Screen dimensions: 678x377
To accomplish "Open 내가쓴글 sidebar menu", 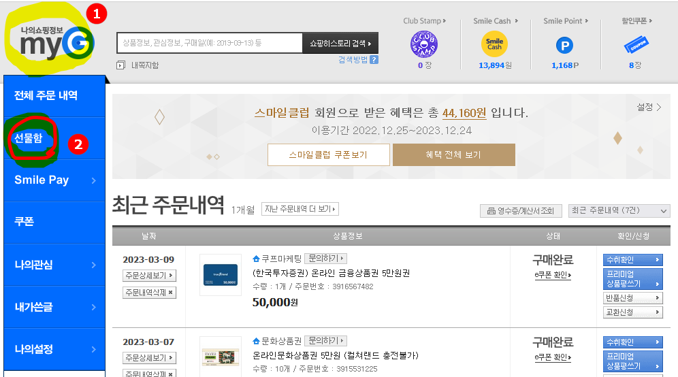I will tap(54, 307).
